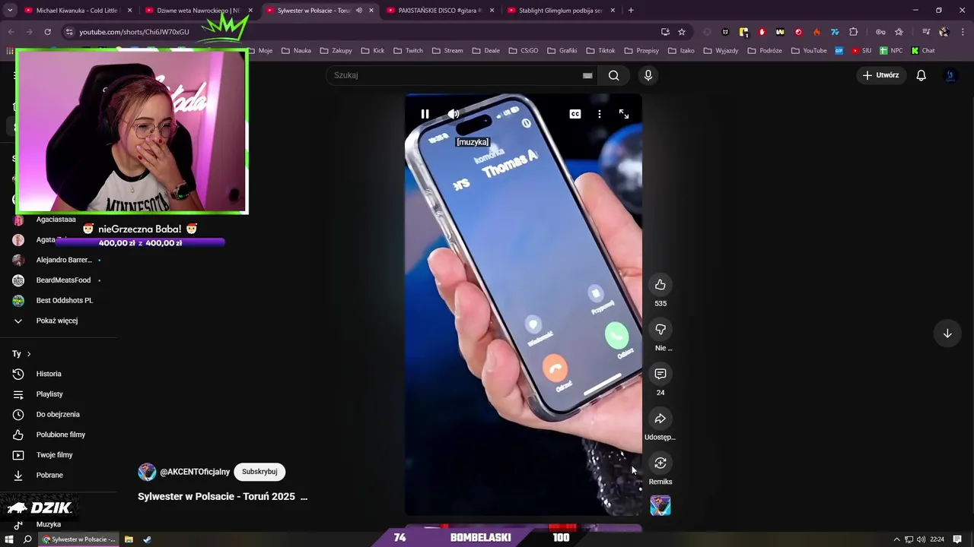Open Playlisty in the sidebar
974x547 pixels.
[x=49, y=394]
